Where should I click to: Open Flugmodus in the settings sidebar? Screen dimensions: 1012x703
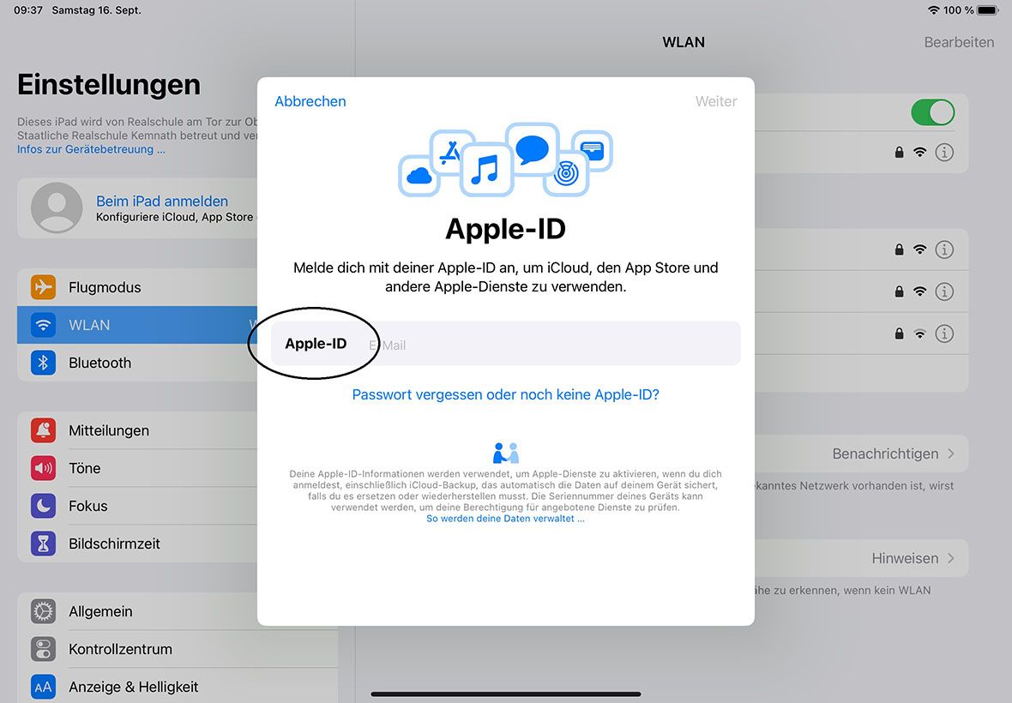tap(137, 287)
